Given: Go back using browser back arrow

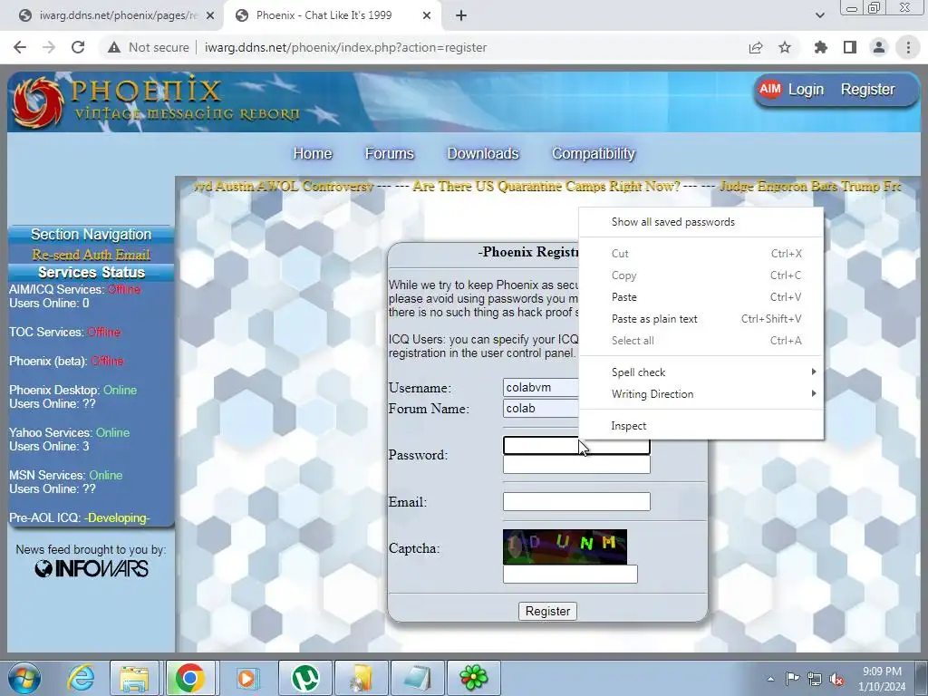Looking at the screenshot, I should [x=20, y=47].
